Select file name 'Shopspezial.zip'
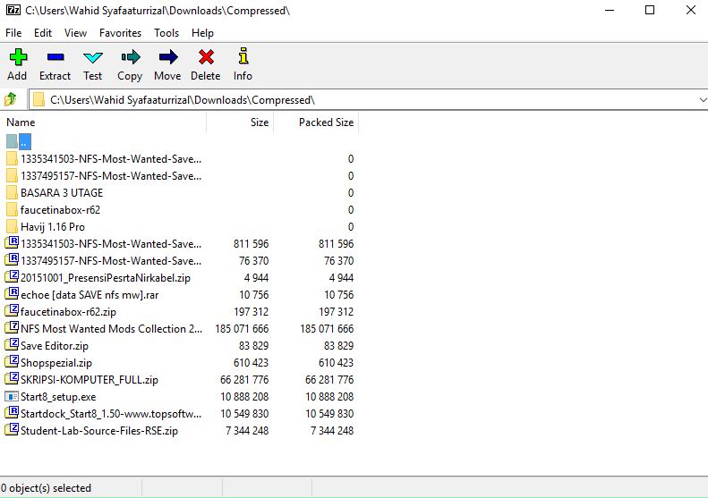The height and width of the screenshot is (498, 708). (56, 363)
